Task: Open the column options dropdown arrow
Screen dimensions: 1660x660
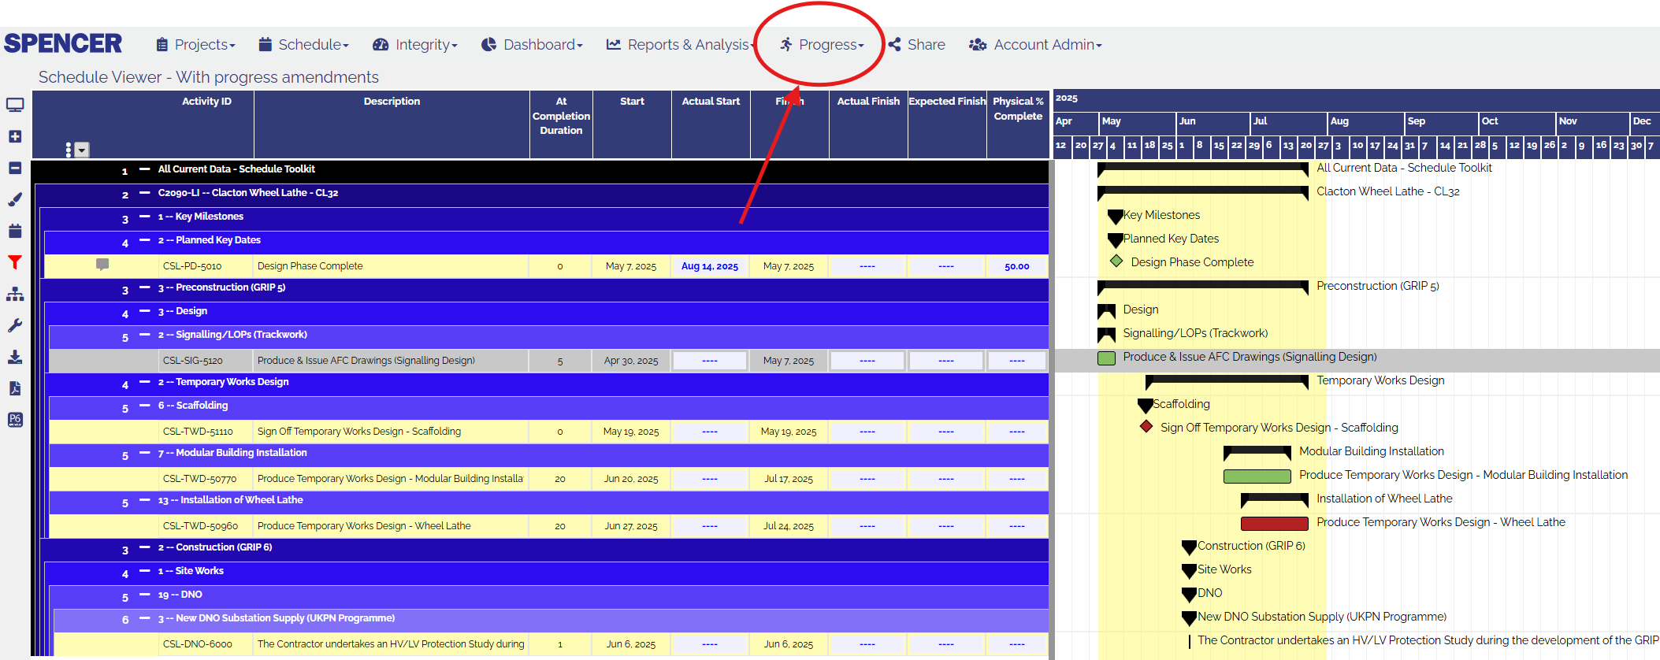Action: click(82, 150)
